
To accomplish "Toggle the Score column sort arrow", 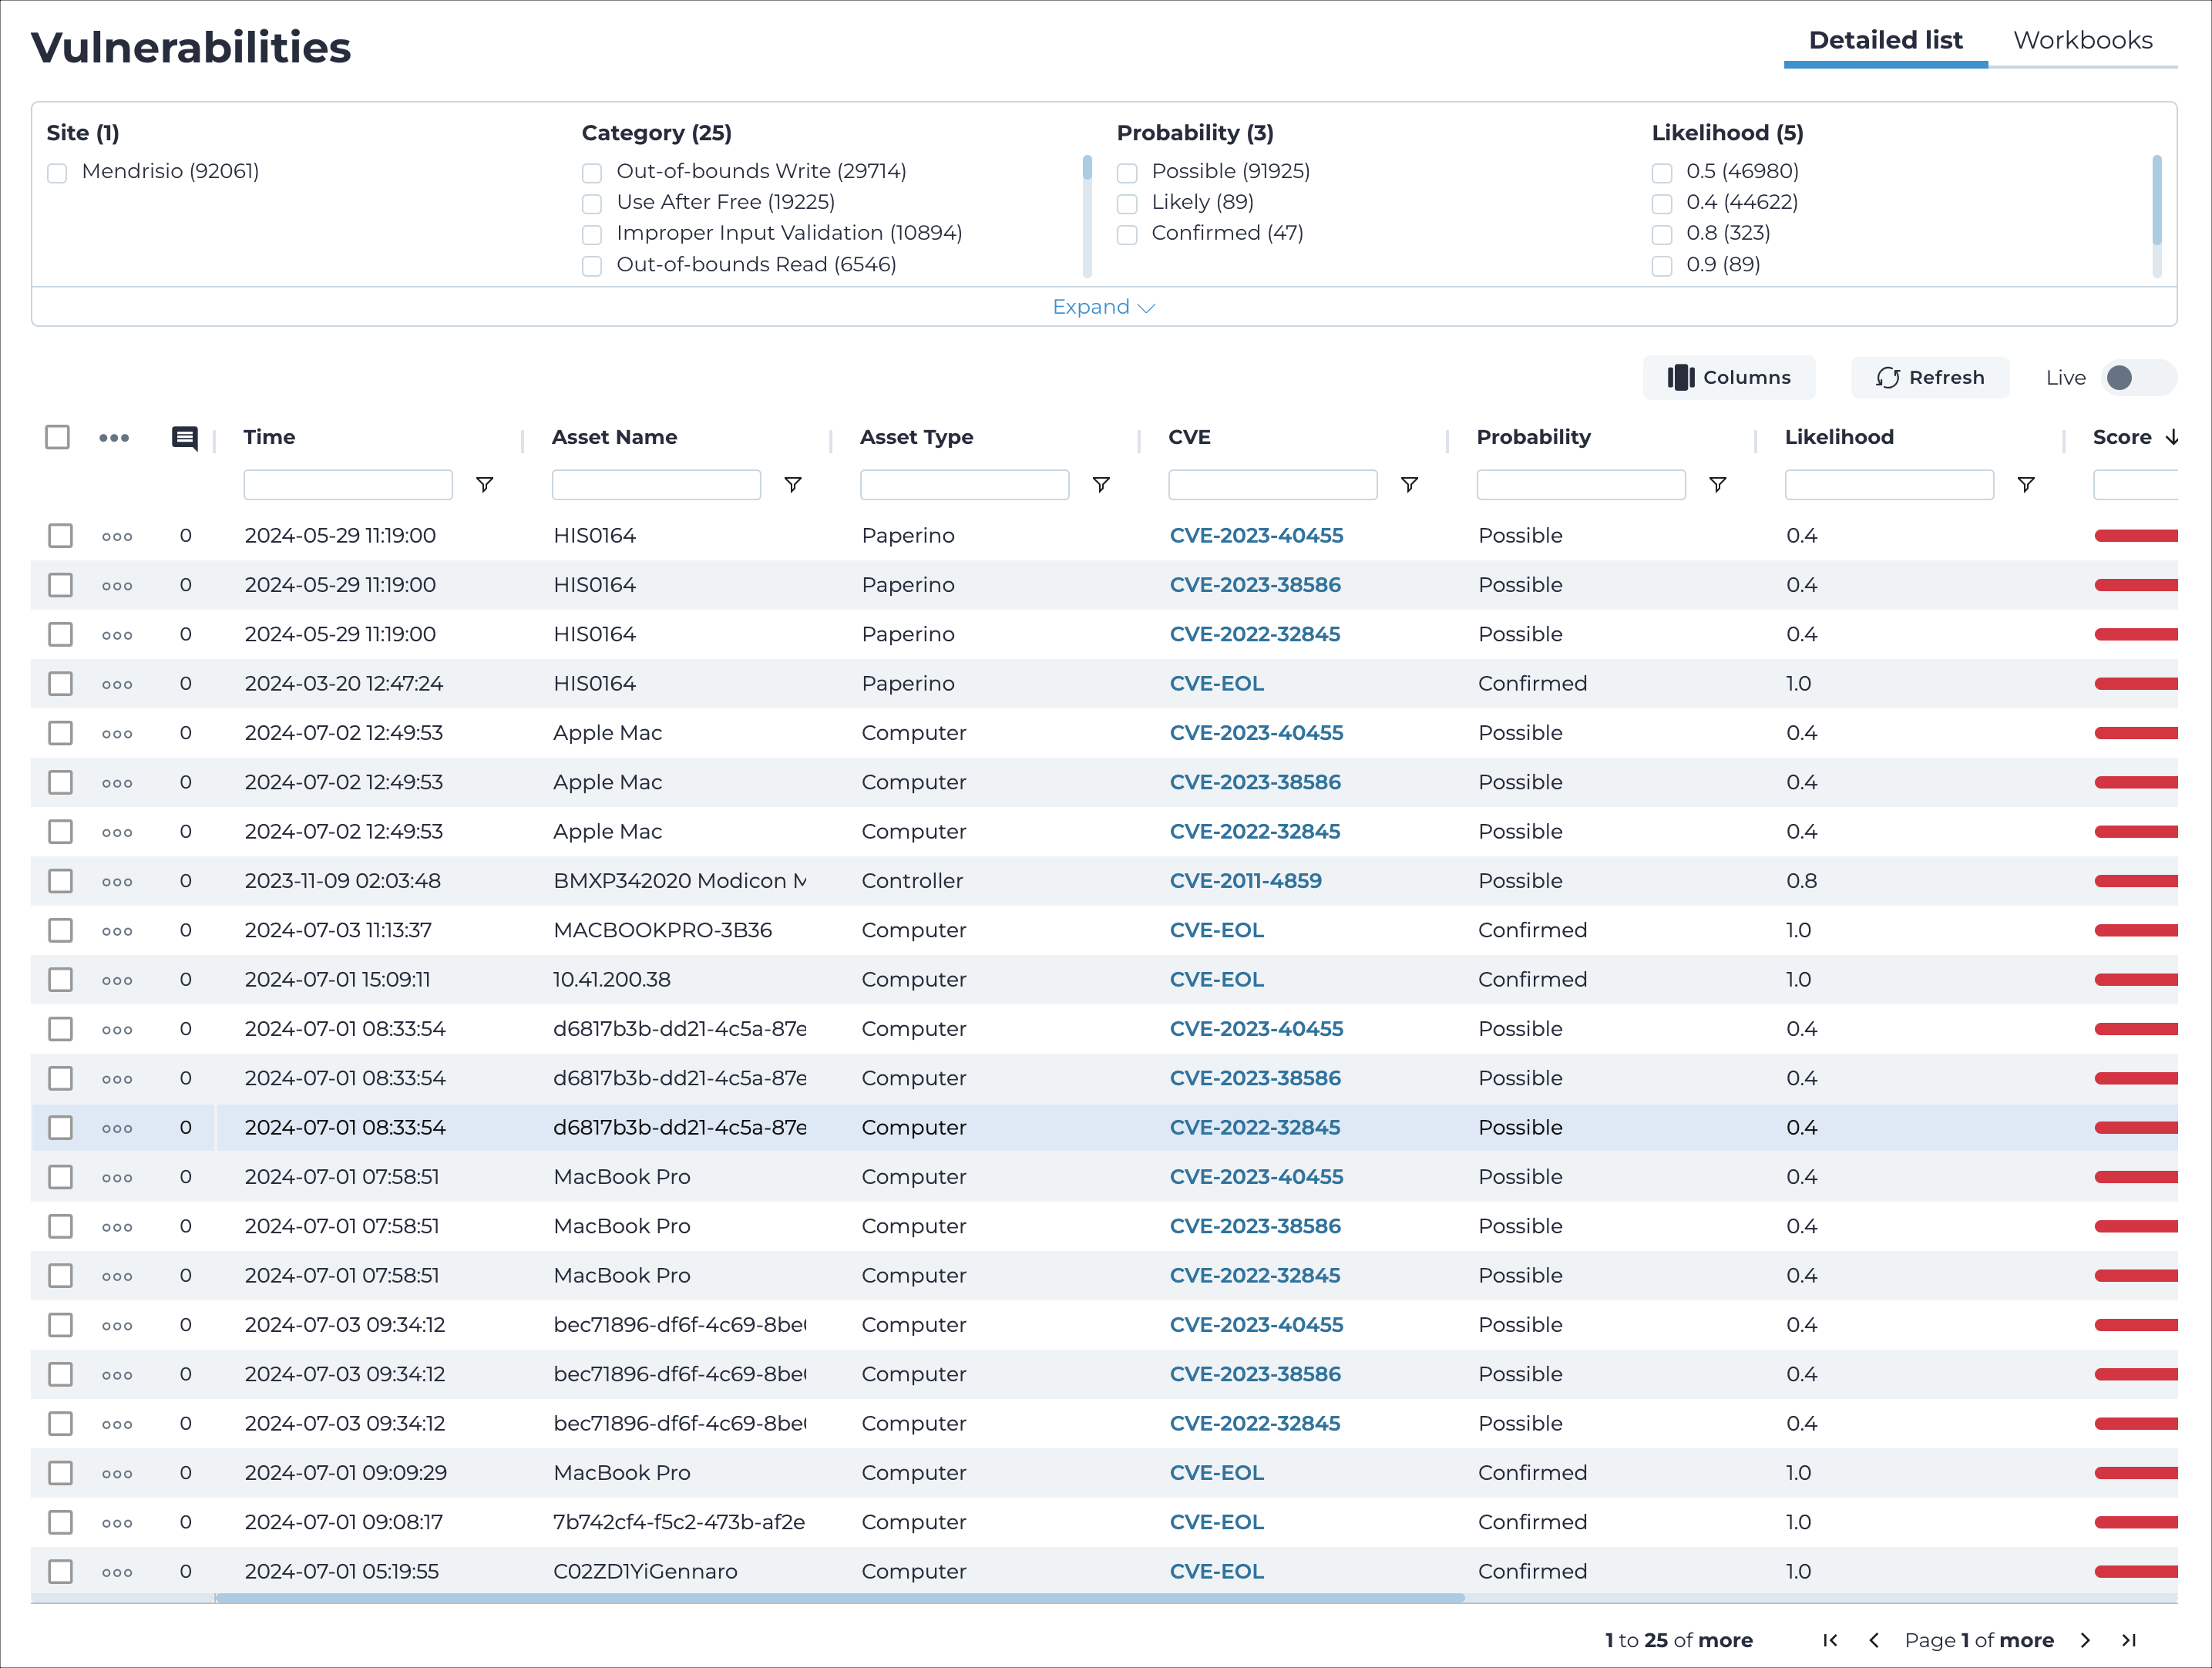I will [x=2172, y=437].
